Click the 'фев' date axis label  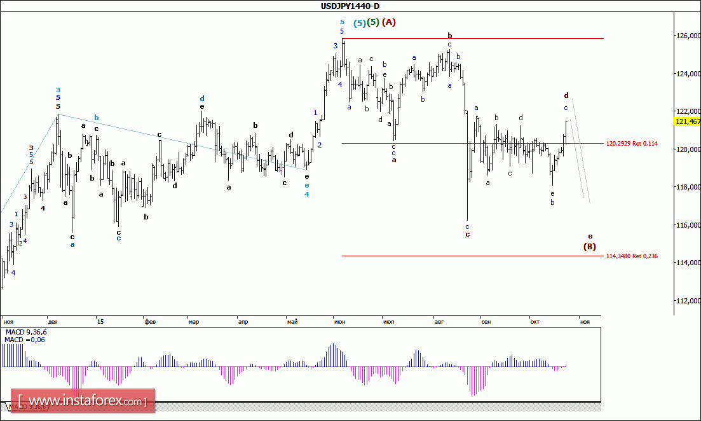coord(150,322)
